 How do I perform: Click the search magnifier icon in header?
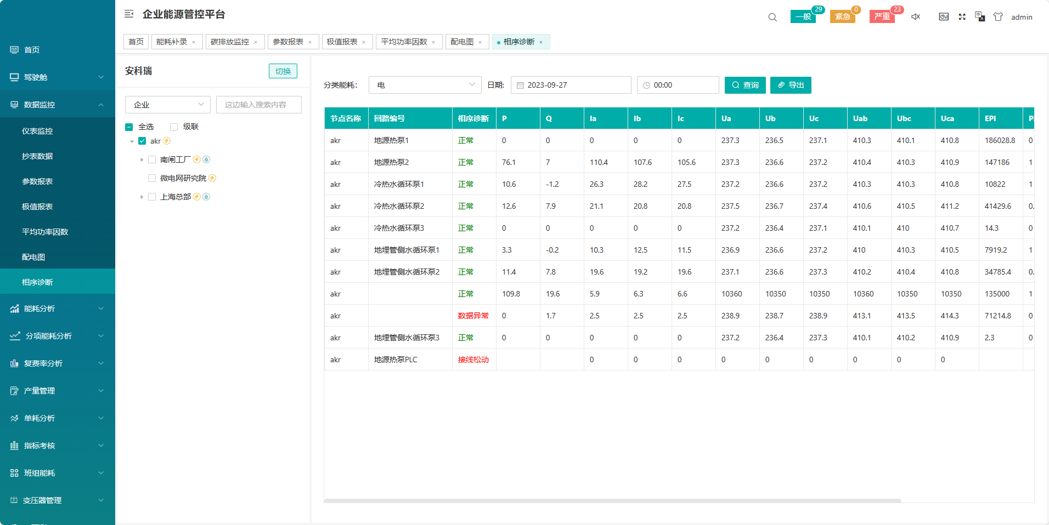pos(772,17)
